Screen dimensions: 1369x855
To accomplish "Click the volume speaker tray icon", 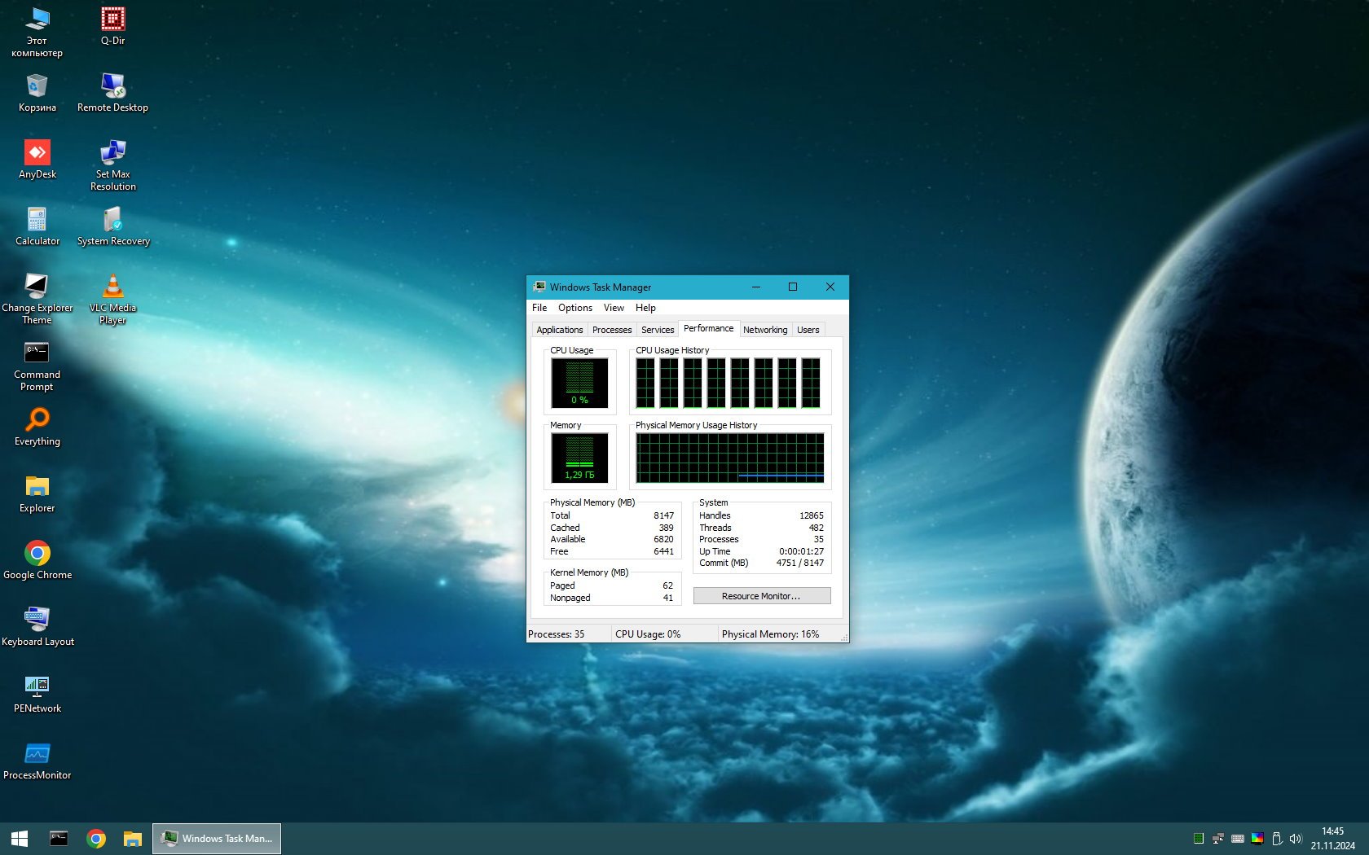I will coord(1295,839).
